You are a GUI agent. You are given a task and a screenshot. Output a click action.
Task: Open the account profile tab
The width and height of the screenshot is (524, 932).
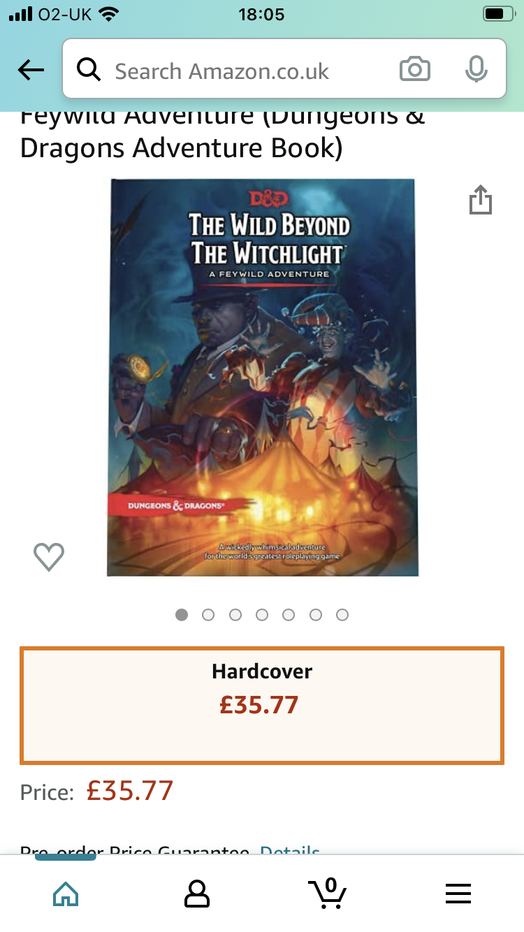click(197, 893)
